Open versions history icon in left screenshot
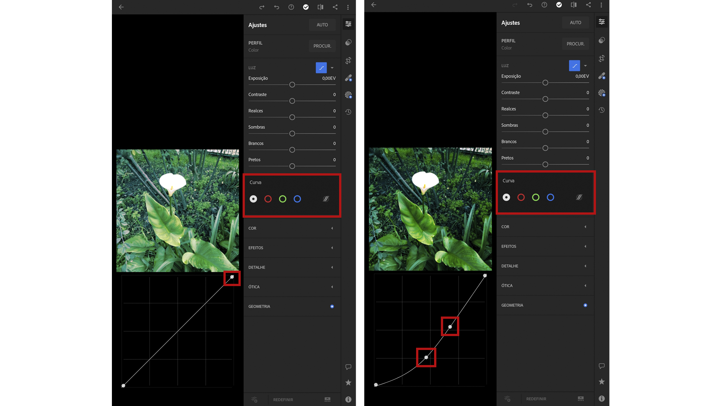Image resolution: width=721 pixels, height=406 pixels. (348, 112)
